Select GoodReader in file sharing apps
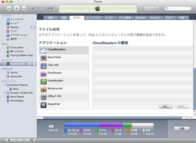The height and width of the screenshot is (143, 196). click(x=64, y=82)
